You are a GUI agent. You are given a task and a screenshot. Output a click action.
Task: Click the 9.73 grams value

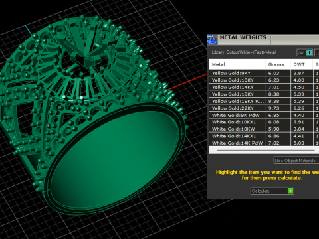coord(274,108)
